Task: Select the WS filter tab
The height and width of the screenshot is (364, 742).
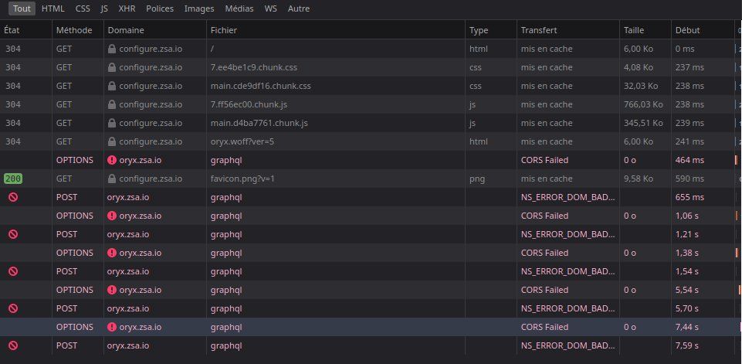Action: coord(271,9)
